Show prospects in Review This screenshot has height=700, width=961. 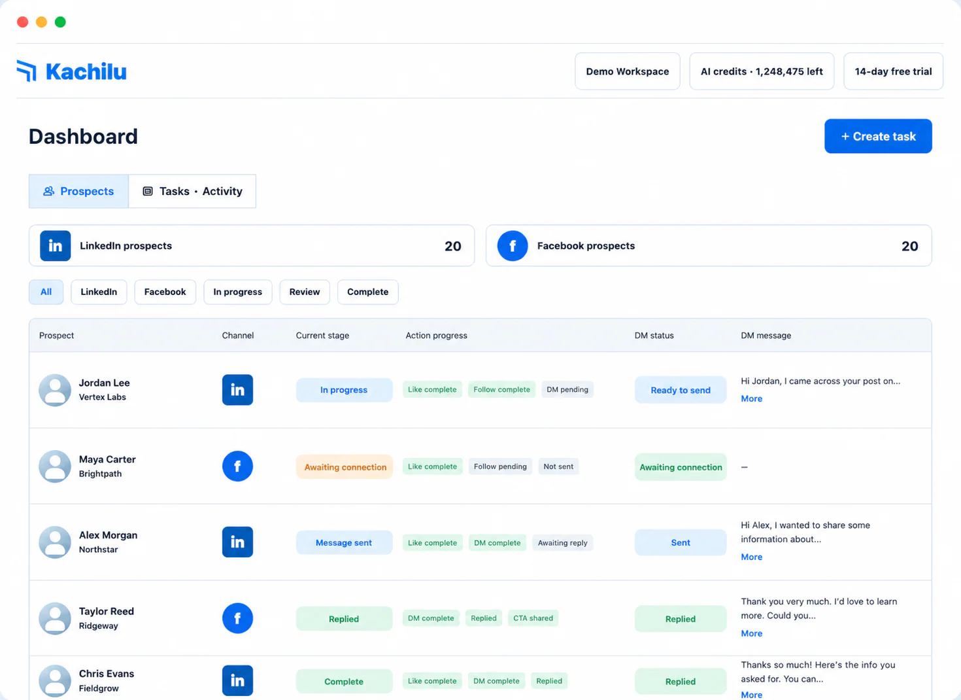click(x=305, y=292)
